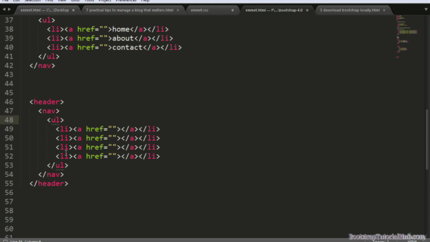Click the opening header tag on line 46
Viewport: 430px width, 242px height.
coord(46,102)
